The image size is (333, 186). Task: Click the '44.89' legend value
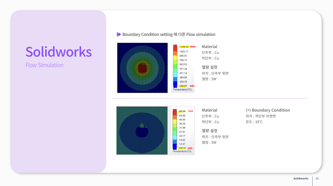(x=182, y=116)
